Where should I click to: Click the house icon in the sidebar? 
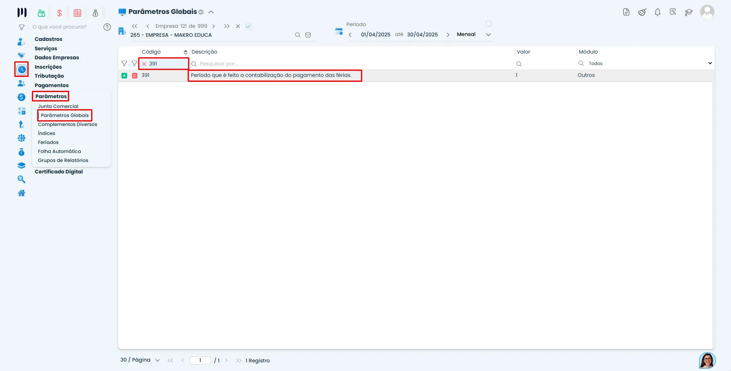[x=22, y=193]
